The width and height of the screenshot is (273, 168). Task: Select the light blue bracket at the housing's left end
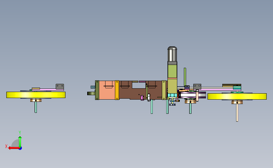[93, 87]
